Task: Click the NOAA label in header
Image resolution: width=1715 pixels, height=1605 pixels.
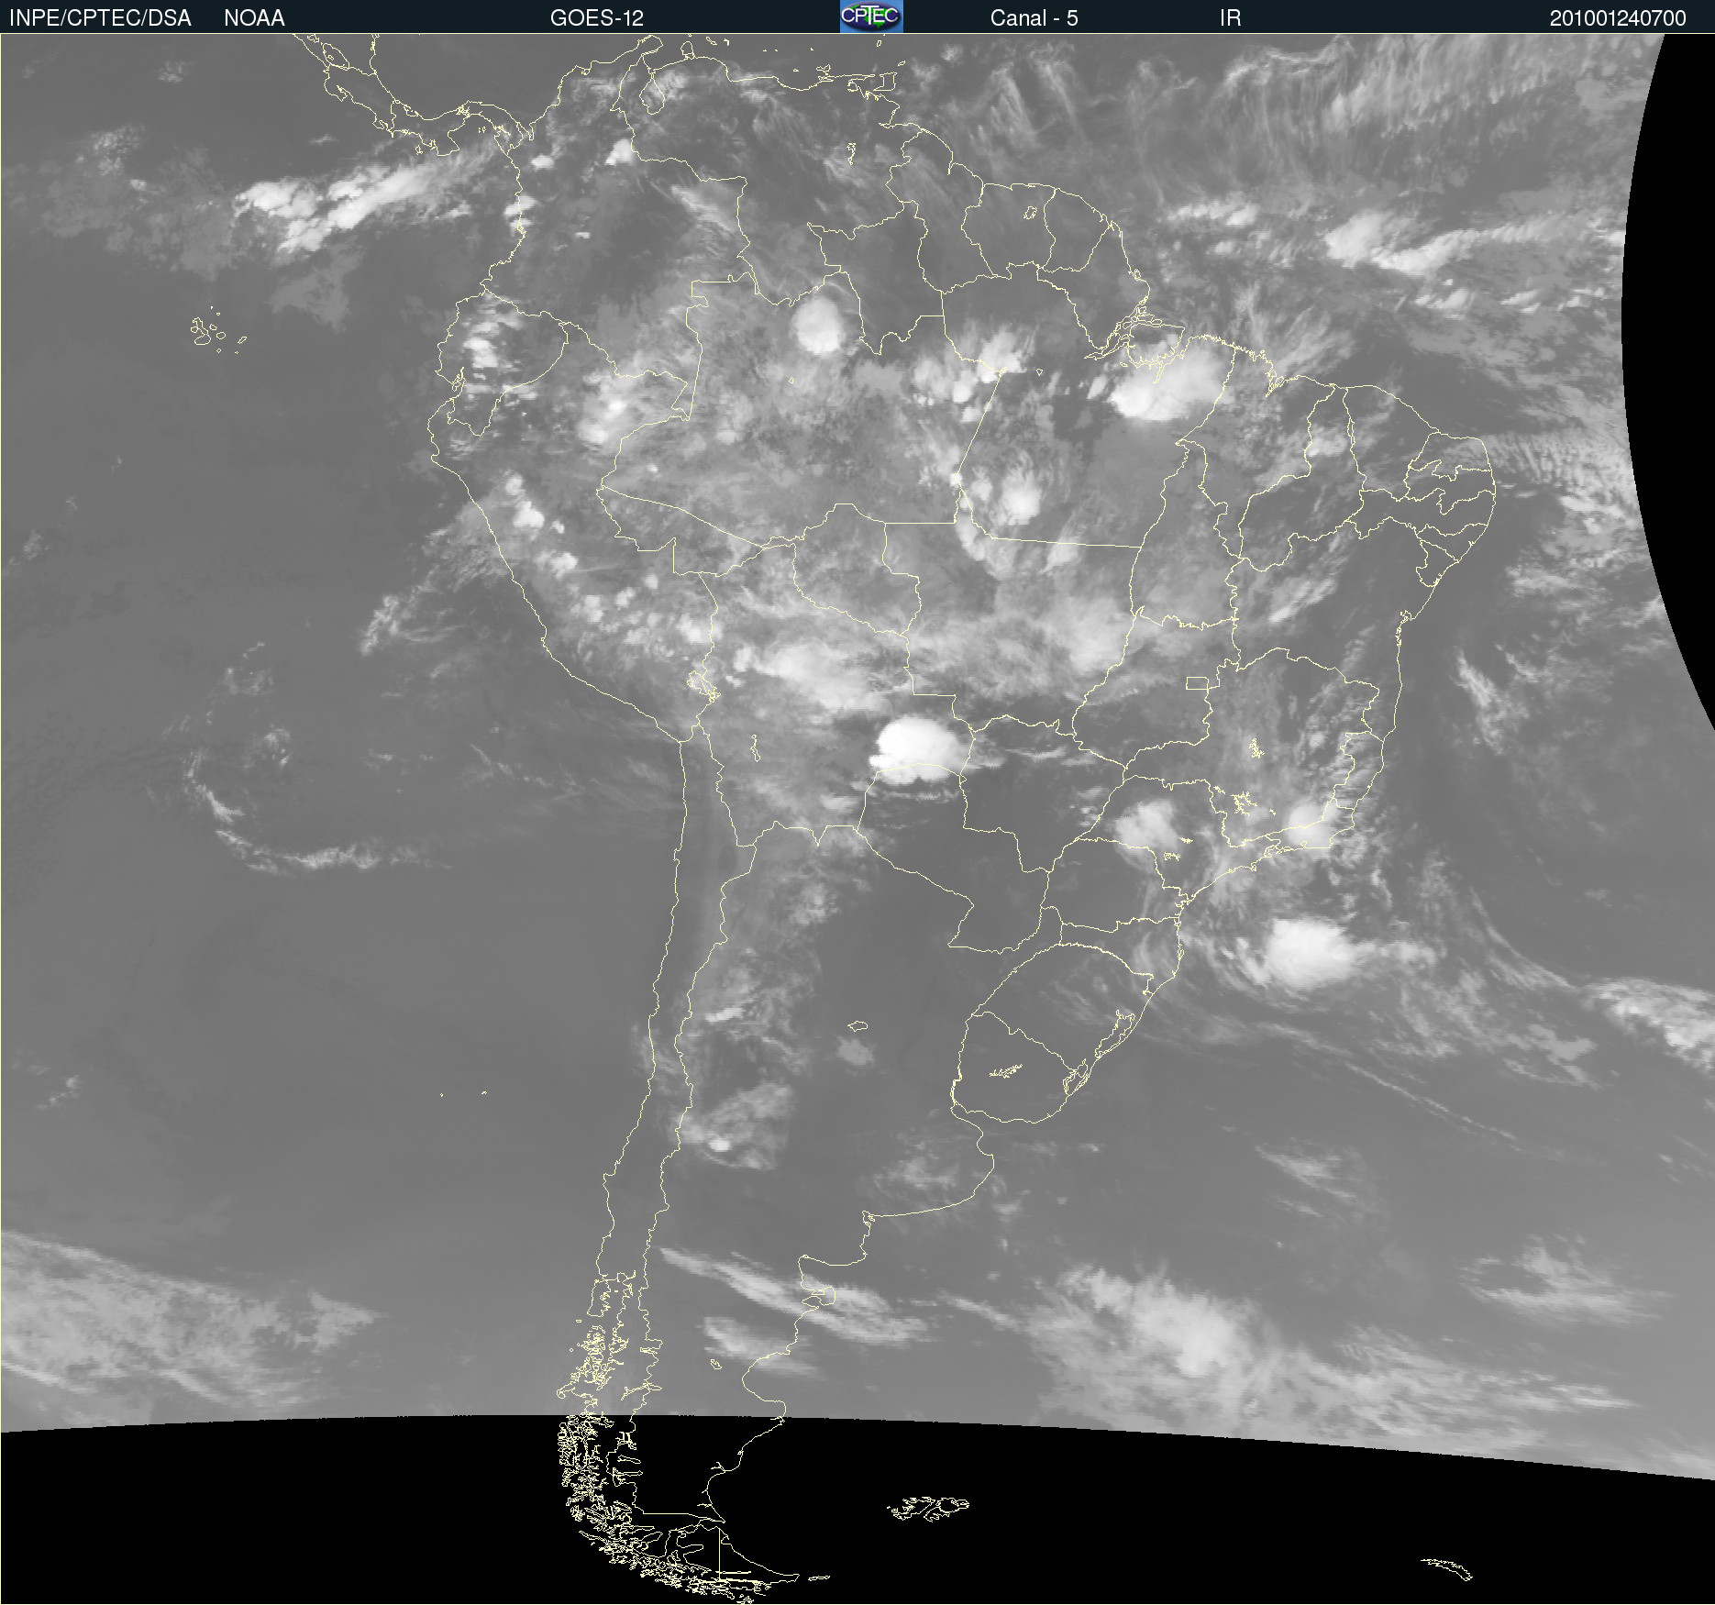Action: (254, 17)
